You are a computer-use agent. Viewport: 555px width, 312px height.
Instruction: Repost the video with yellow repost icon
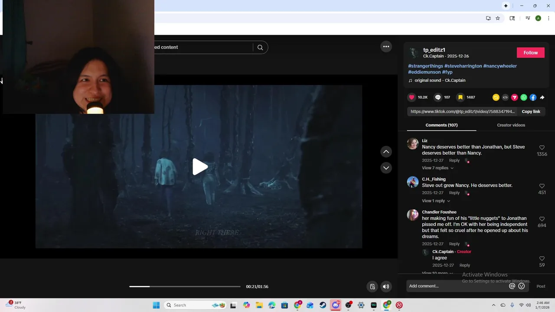point(496,97)
